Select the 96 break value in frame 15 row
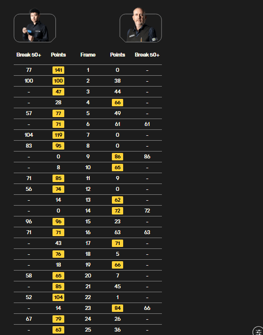 click(29, 221)
